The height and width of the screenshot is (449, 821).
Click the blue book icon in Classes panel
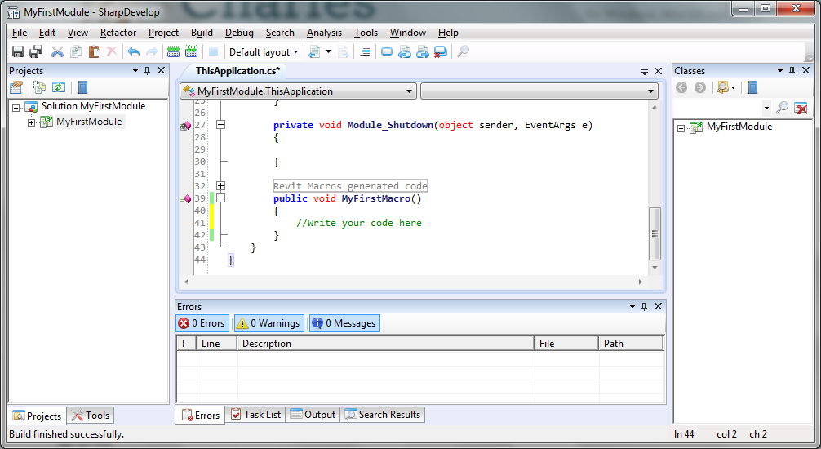[752, 87]
